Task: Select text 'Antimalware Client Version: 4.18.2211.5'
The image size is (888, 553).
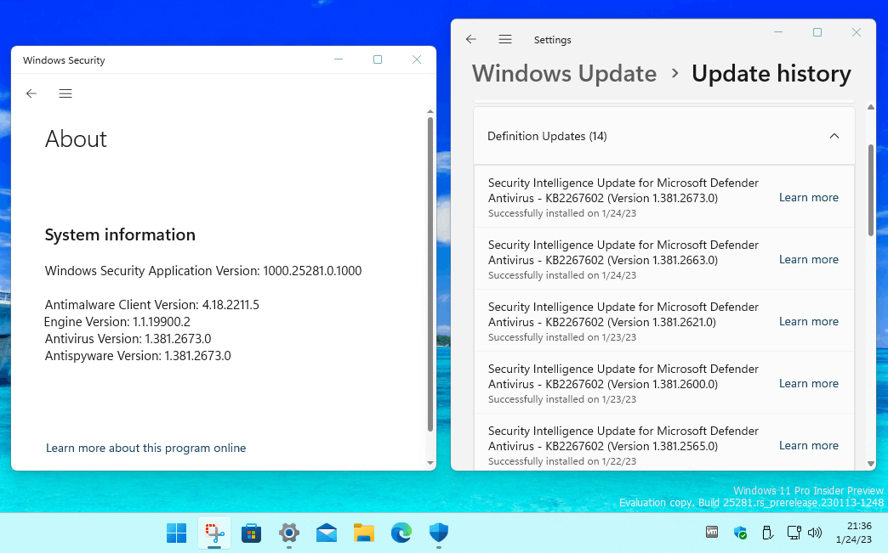Action: click(x=151, y=305)
